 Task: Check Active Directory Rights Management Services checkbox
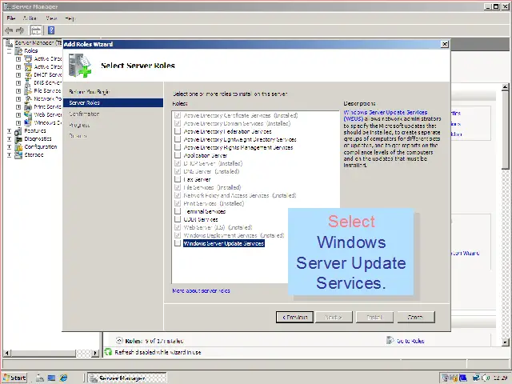pyautogui.click(x=178, y=147)
